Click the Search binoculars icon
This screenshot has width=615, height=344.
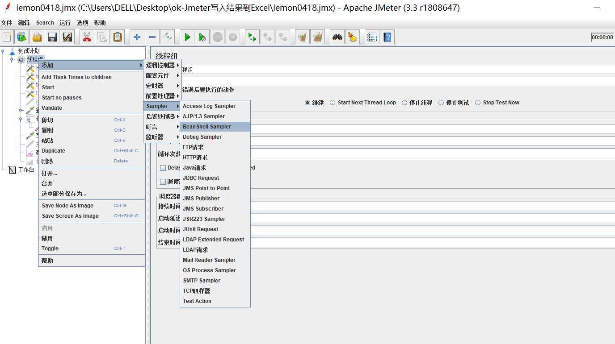click(x=337, y=37)
